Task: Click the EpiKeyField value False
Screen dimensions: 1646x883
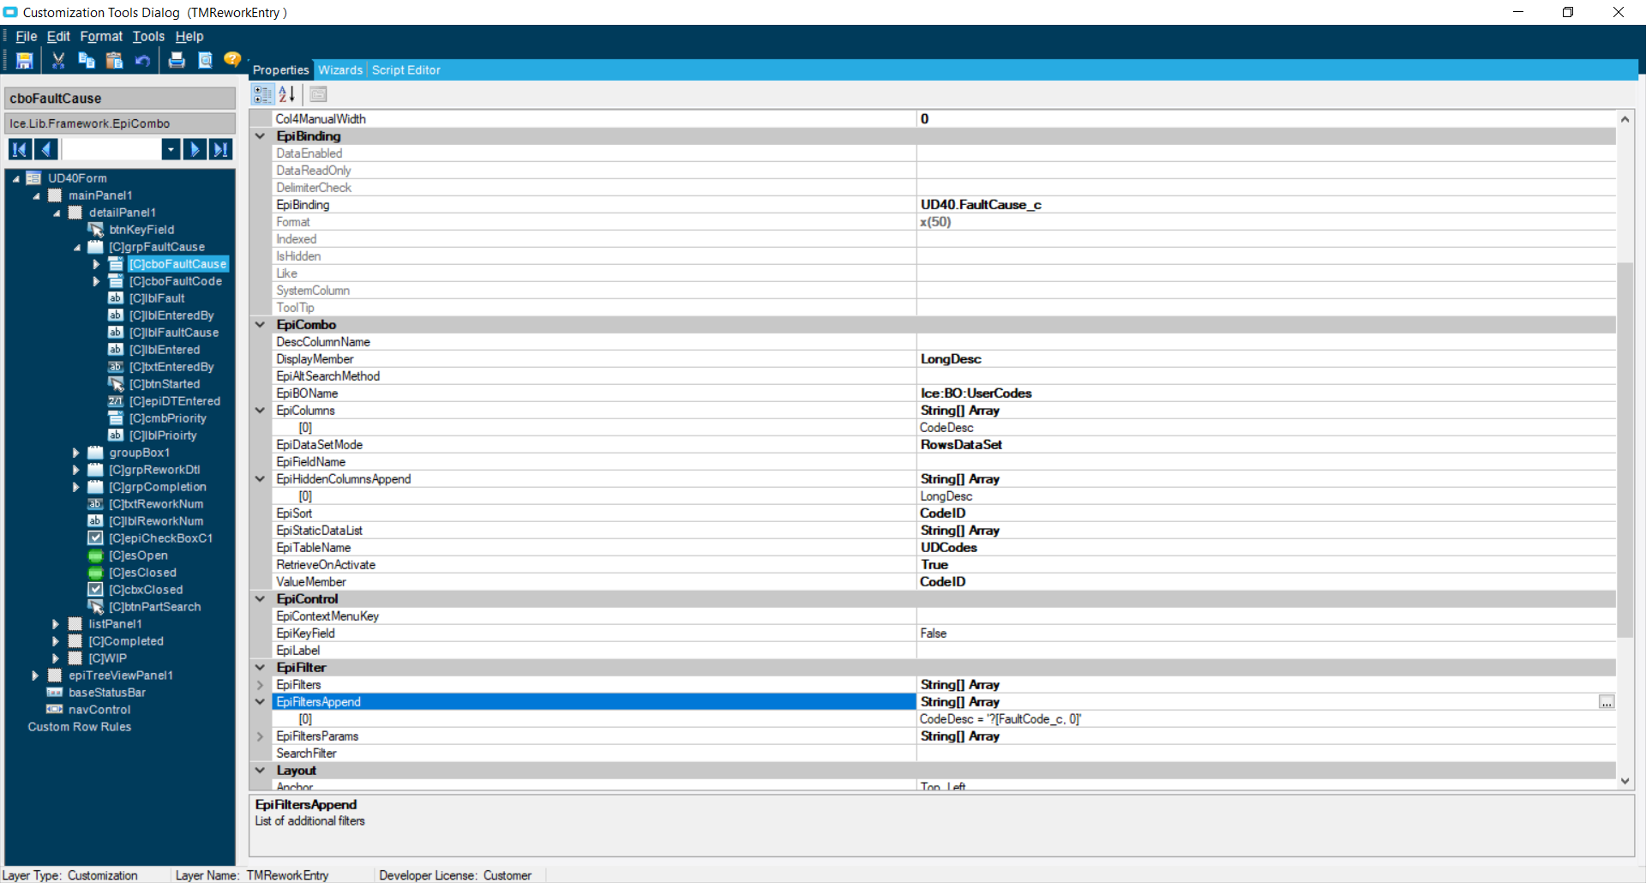Action: [934, 633]
